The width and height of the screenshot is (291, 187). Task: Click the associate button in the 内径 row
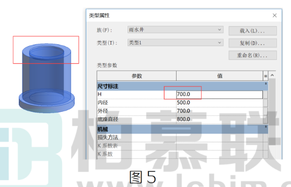coord(265,102)
